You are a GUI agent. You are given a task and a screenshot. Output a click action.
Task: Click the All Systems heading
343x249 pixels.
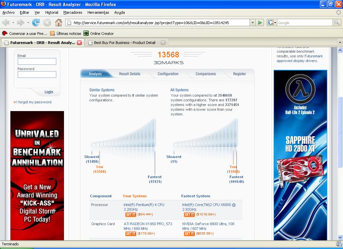180,90
